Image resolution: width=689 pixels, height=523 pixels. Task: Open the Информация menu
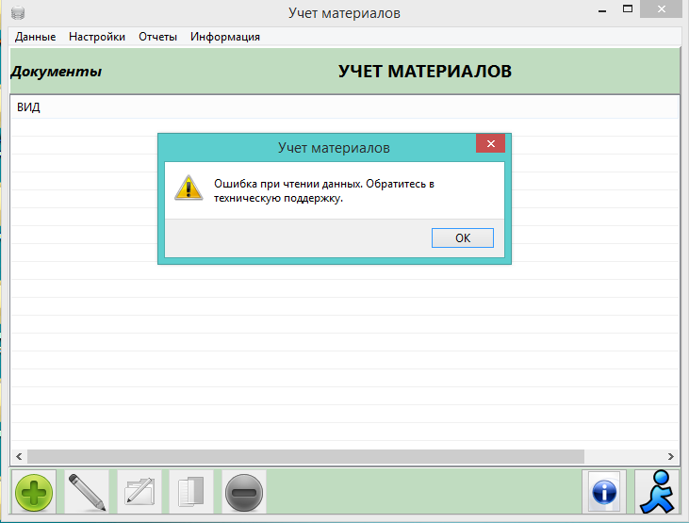pyautogui.click(x=225, y=37)
